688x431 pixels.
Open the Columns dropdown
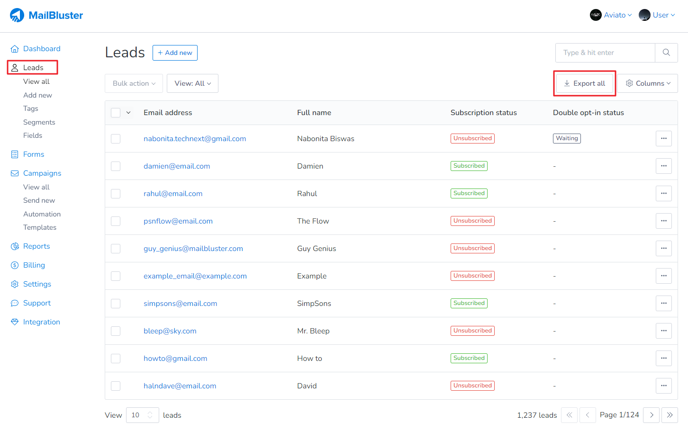[647, 83]
